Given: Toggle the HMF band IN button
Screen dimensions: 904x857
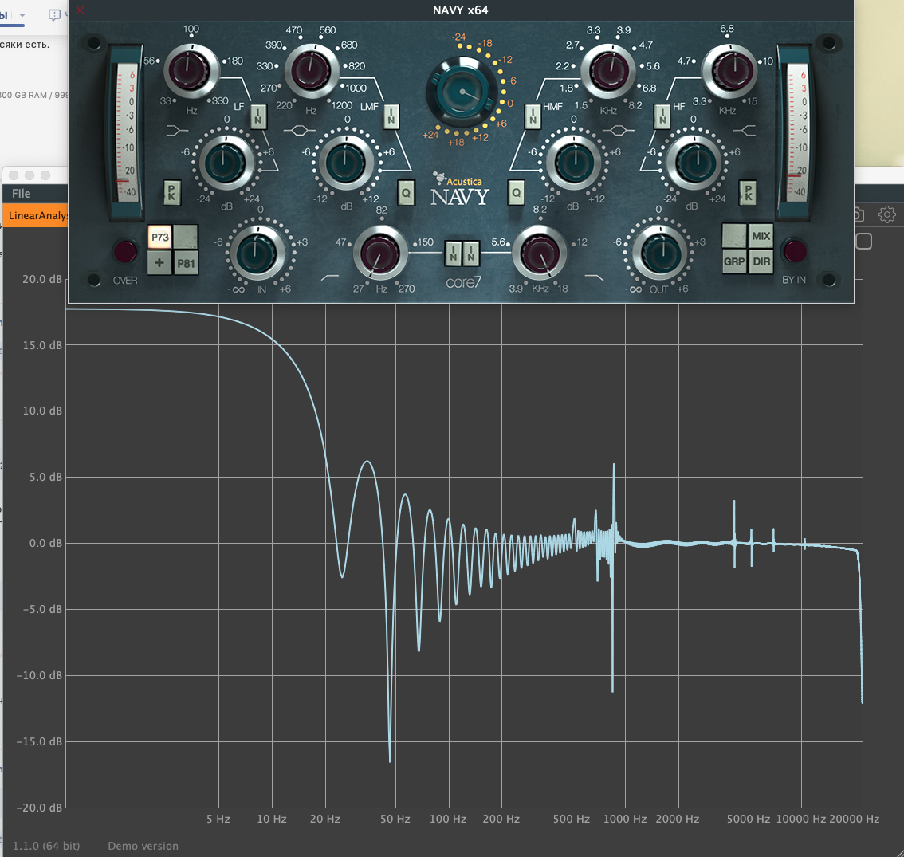Looking at the screenshot, I should pyautogui.click(x=533, y=117).
